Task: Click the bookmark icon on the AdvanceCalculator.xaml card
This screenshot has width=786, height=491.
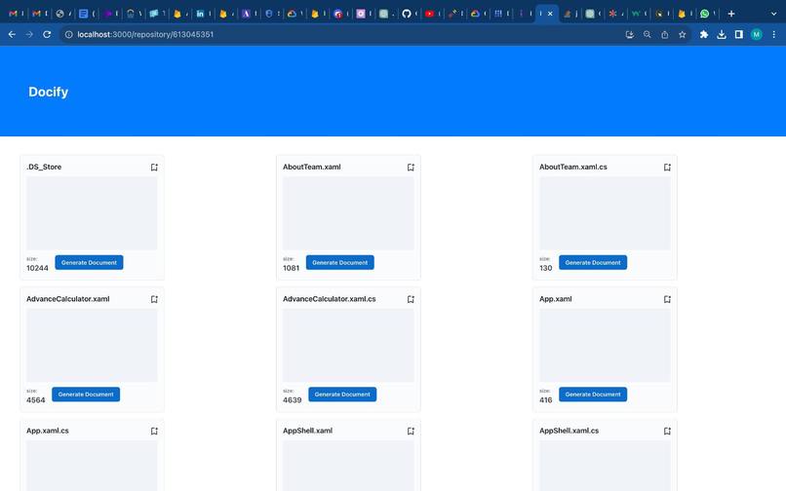Action: [154, 299]
